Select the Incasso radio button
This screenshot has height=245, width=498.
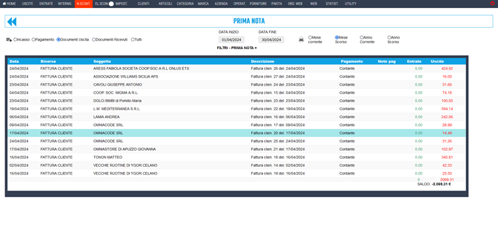click(15, 40)
